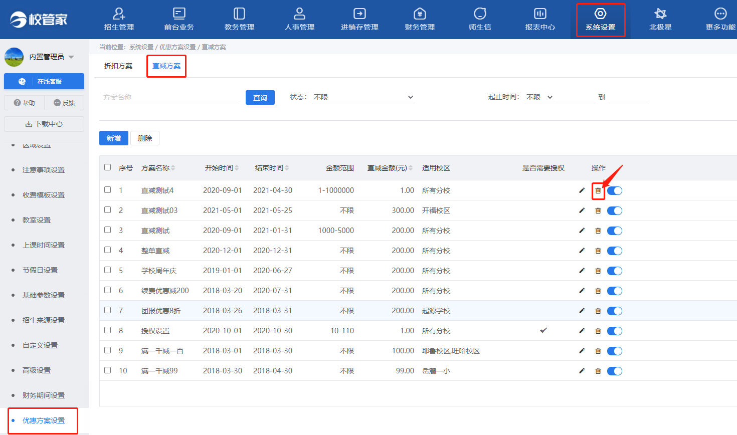This screenshot has width=737, height=435.
Task: Open the 状态 dropdown
Action: point(363,97)
